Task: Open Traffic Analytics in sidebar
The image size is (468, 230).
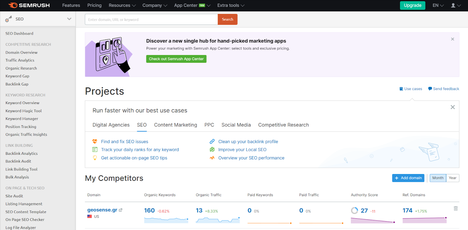Action: click(x=20, y=60)
